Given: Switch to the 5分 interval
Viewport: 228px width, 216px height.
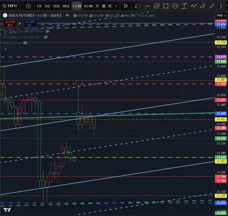Looking at the screenshot, I should coord(47,6).
